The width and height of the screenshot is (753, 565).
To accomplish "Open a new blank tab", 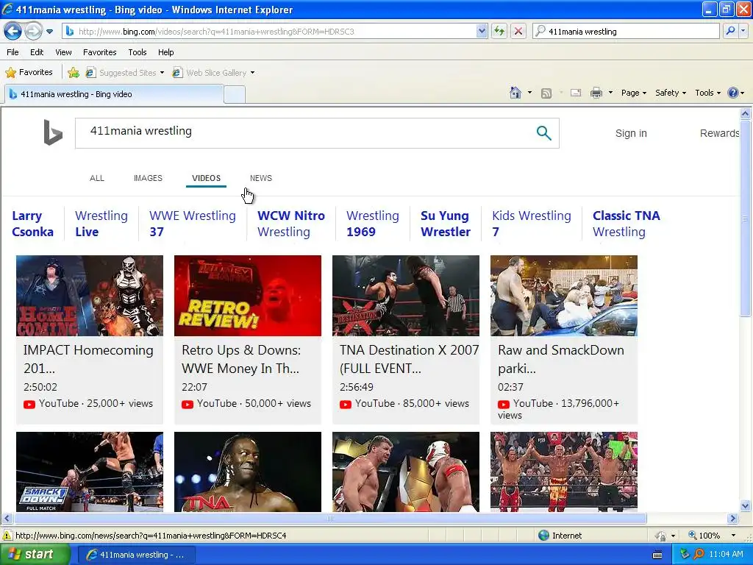I will [x=235, y=94].
